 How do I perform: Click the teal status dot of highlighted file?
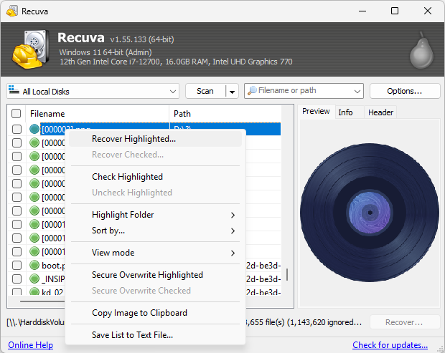[x=34, y=129]
